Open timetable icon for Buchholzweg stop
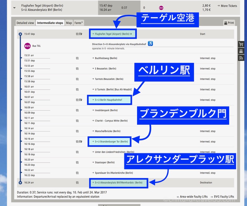The height and width of the screenshot is (206, 247). pos(77,58)
